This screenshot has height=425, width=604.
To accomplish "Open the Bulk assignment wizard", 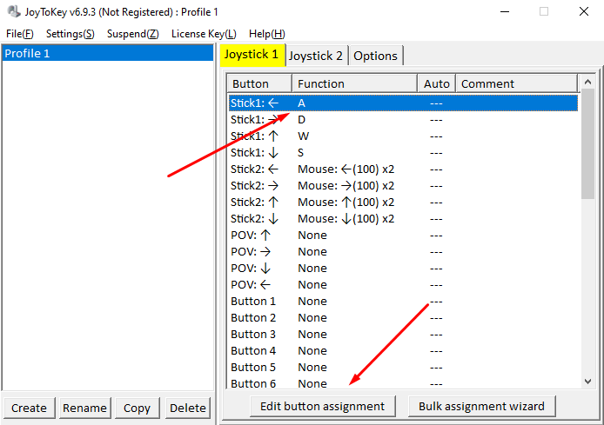I will click(481, 406).
